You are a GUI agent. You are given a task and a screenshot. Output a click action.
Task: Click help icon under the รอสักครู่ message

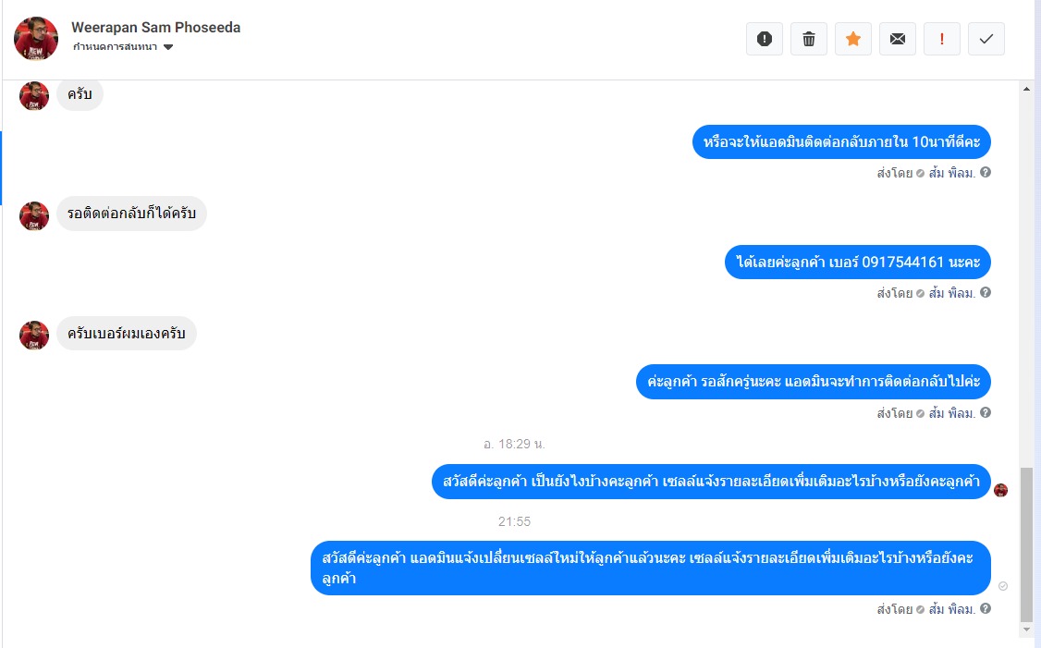coord(986,413)
